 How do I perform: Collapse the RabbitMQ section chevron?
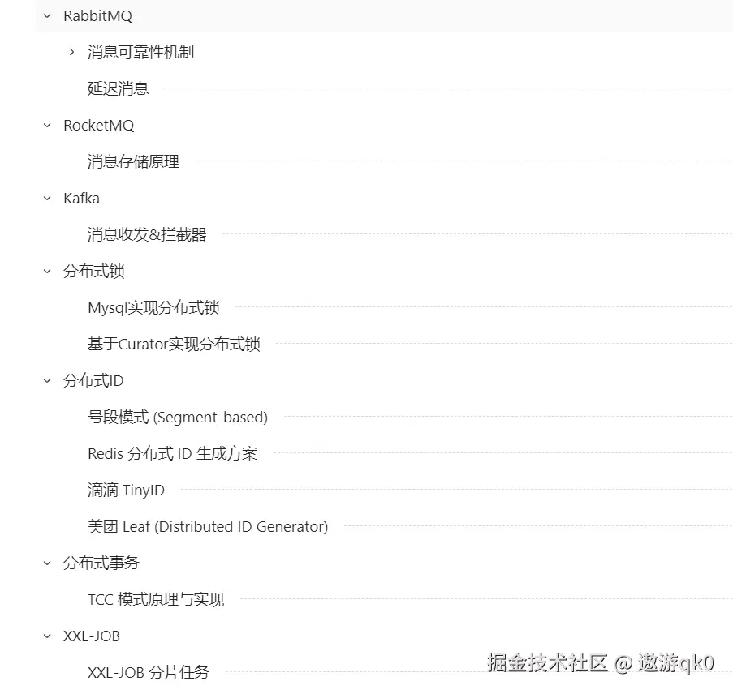coord(47,16)
